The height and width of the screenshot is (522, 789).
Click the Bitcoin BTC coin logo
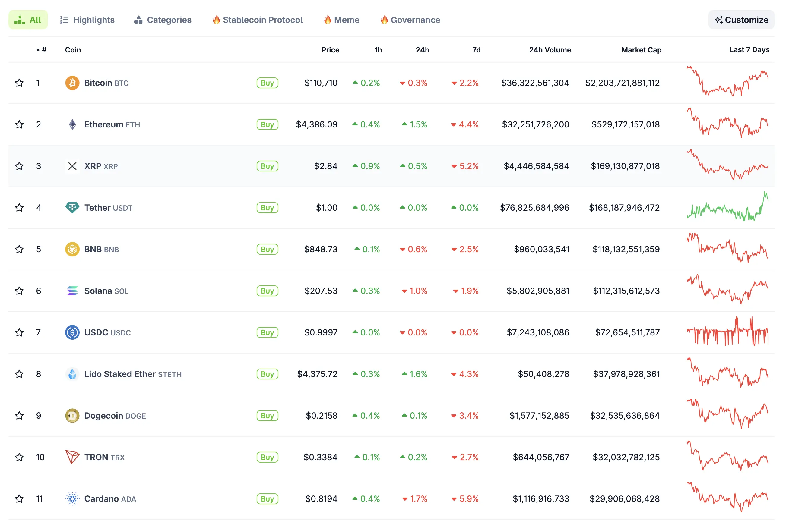(x=72, y=83)
